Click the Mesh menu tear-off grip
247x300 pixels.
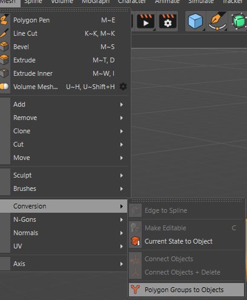coord(65,10)
